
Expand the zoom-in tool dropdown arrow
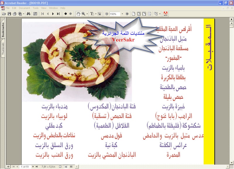click(x=87, y=14)
